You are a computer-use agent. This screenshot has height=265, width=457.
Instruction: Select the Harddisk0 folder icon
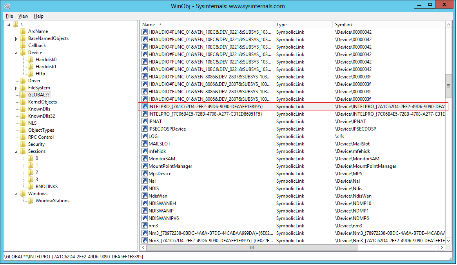(x=30, y=60)
